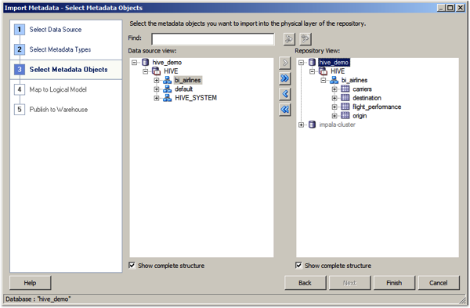Select HIVE label in Repository View
Image resolution: width=470 pixels, height=308 pixels.
338,71
